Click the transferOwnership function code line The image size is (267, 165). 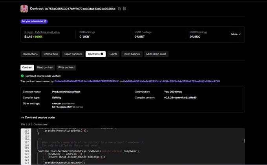click(x=88, y=151)
